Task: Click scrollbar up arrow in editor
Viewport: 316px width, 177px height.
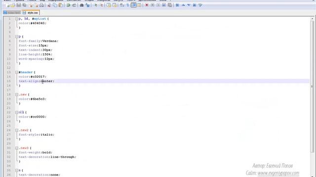Action: [312, 19]
